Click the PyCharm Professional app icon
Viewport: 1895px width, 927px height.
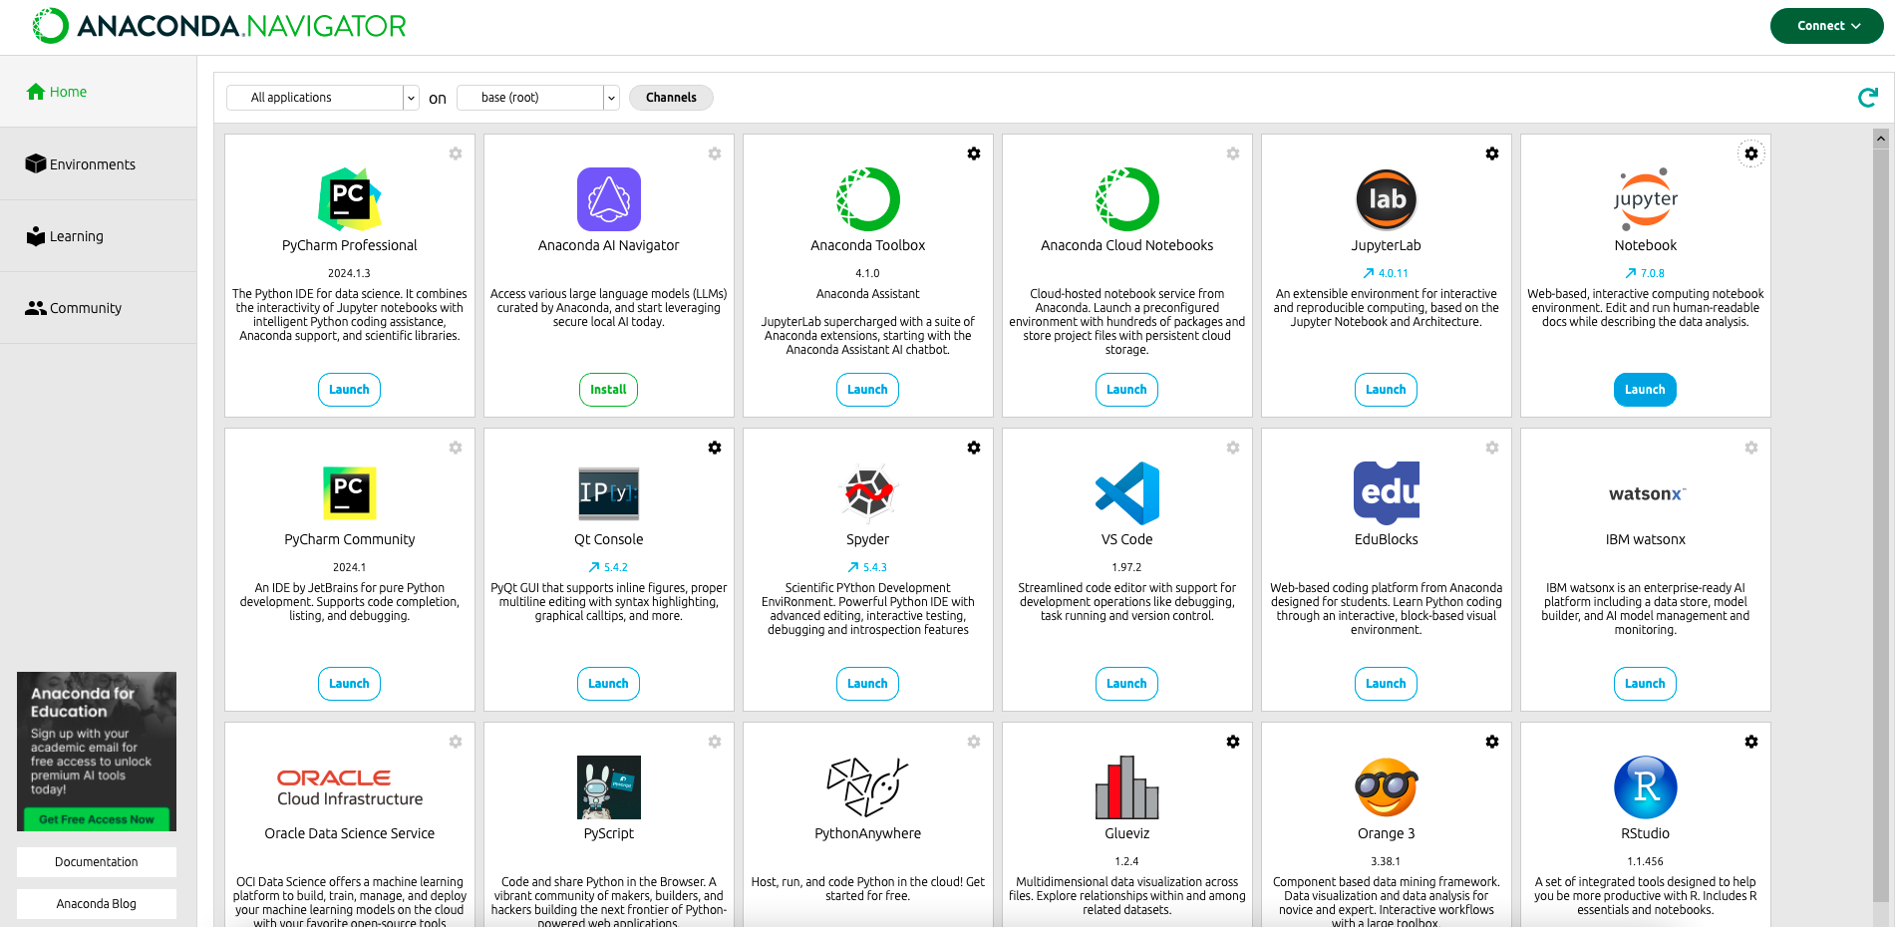click(349, 199)
